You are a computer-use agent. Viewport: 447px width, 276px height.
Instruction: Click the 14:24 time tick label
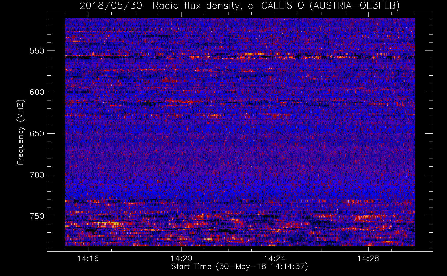click(x=275, y=259)
